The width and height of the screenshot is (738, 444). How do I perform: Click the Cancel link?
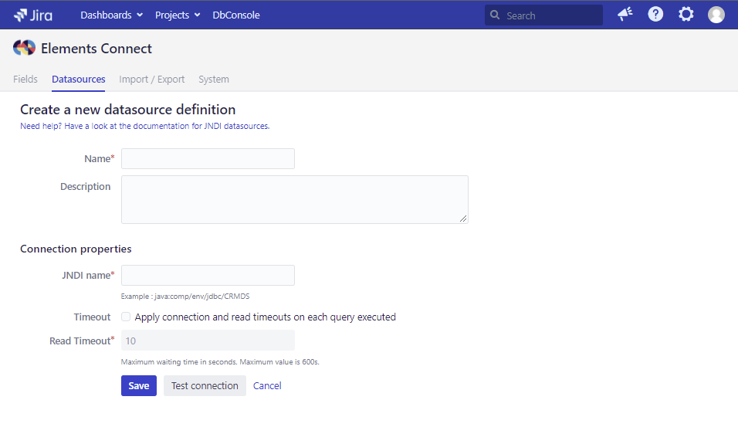pyautogui.click(x=267, y=385)
